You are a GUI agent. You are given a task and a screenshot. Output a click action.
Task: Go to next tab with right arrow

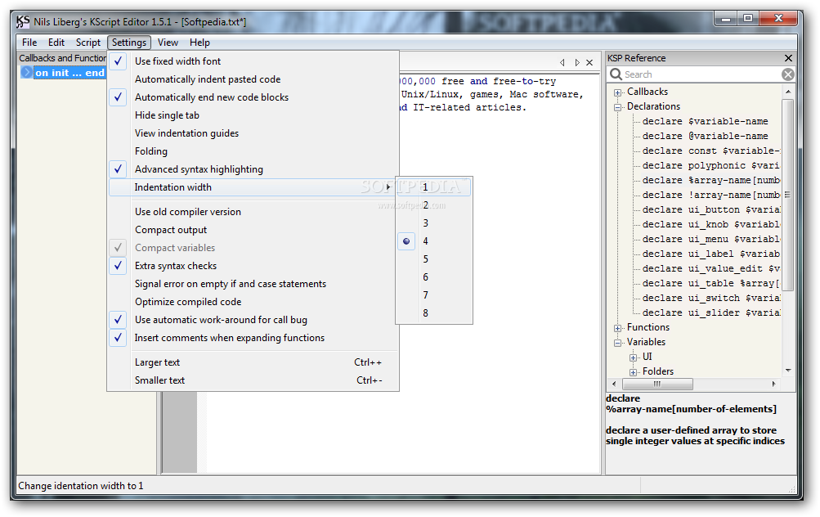(577, 62)
